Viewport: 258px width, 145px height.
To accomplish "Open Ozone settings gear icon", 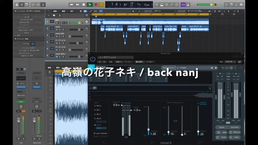I will point(231,68).
